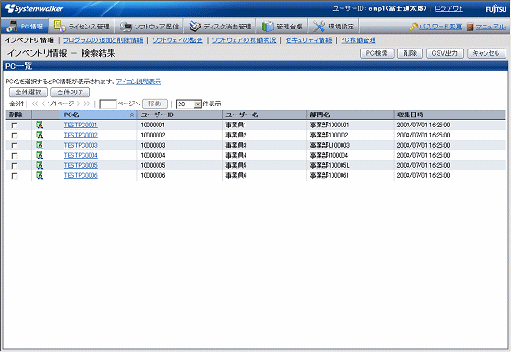Open TESTPC0003 PC details link
The image size is (511, 352).
(x=81, y=145)
